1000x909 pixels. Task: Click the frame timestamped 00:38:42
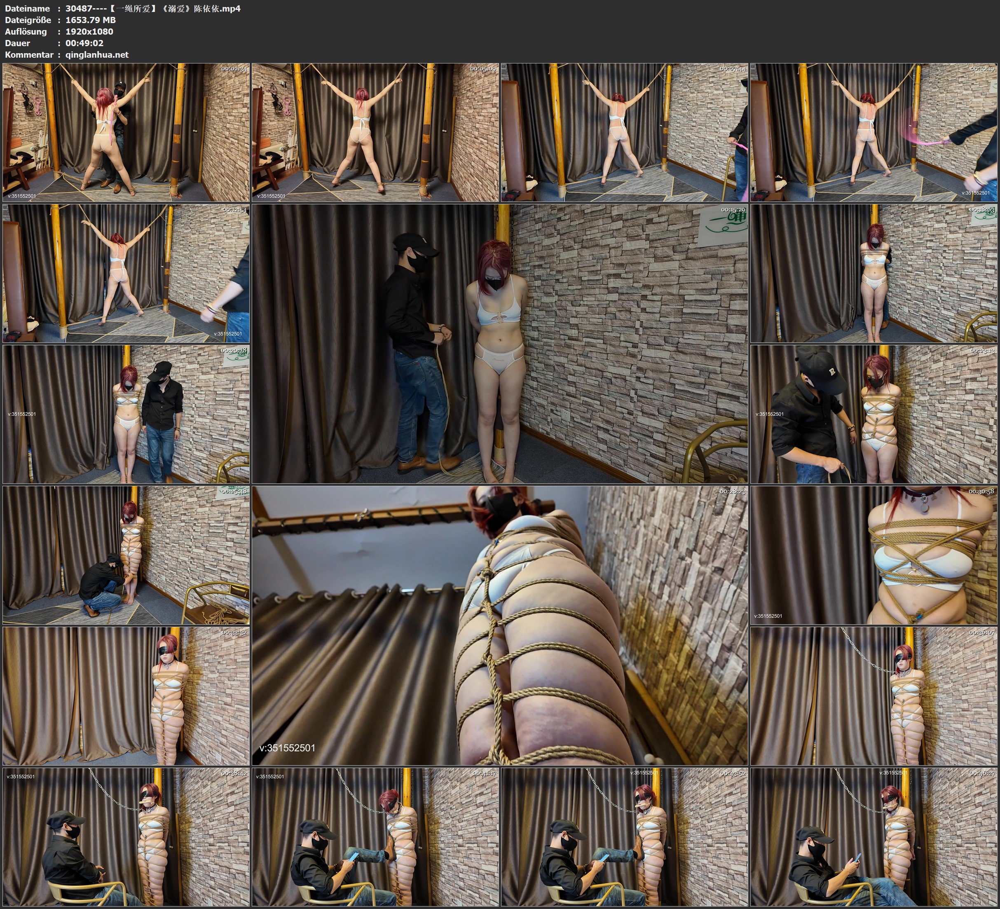click(126, 836)
